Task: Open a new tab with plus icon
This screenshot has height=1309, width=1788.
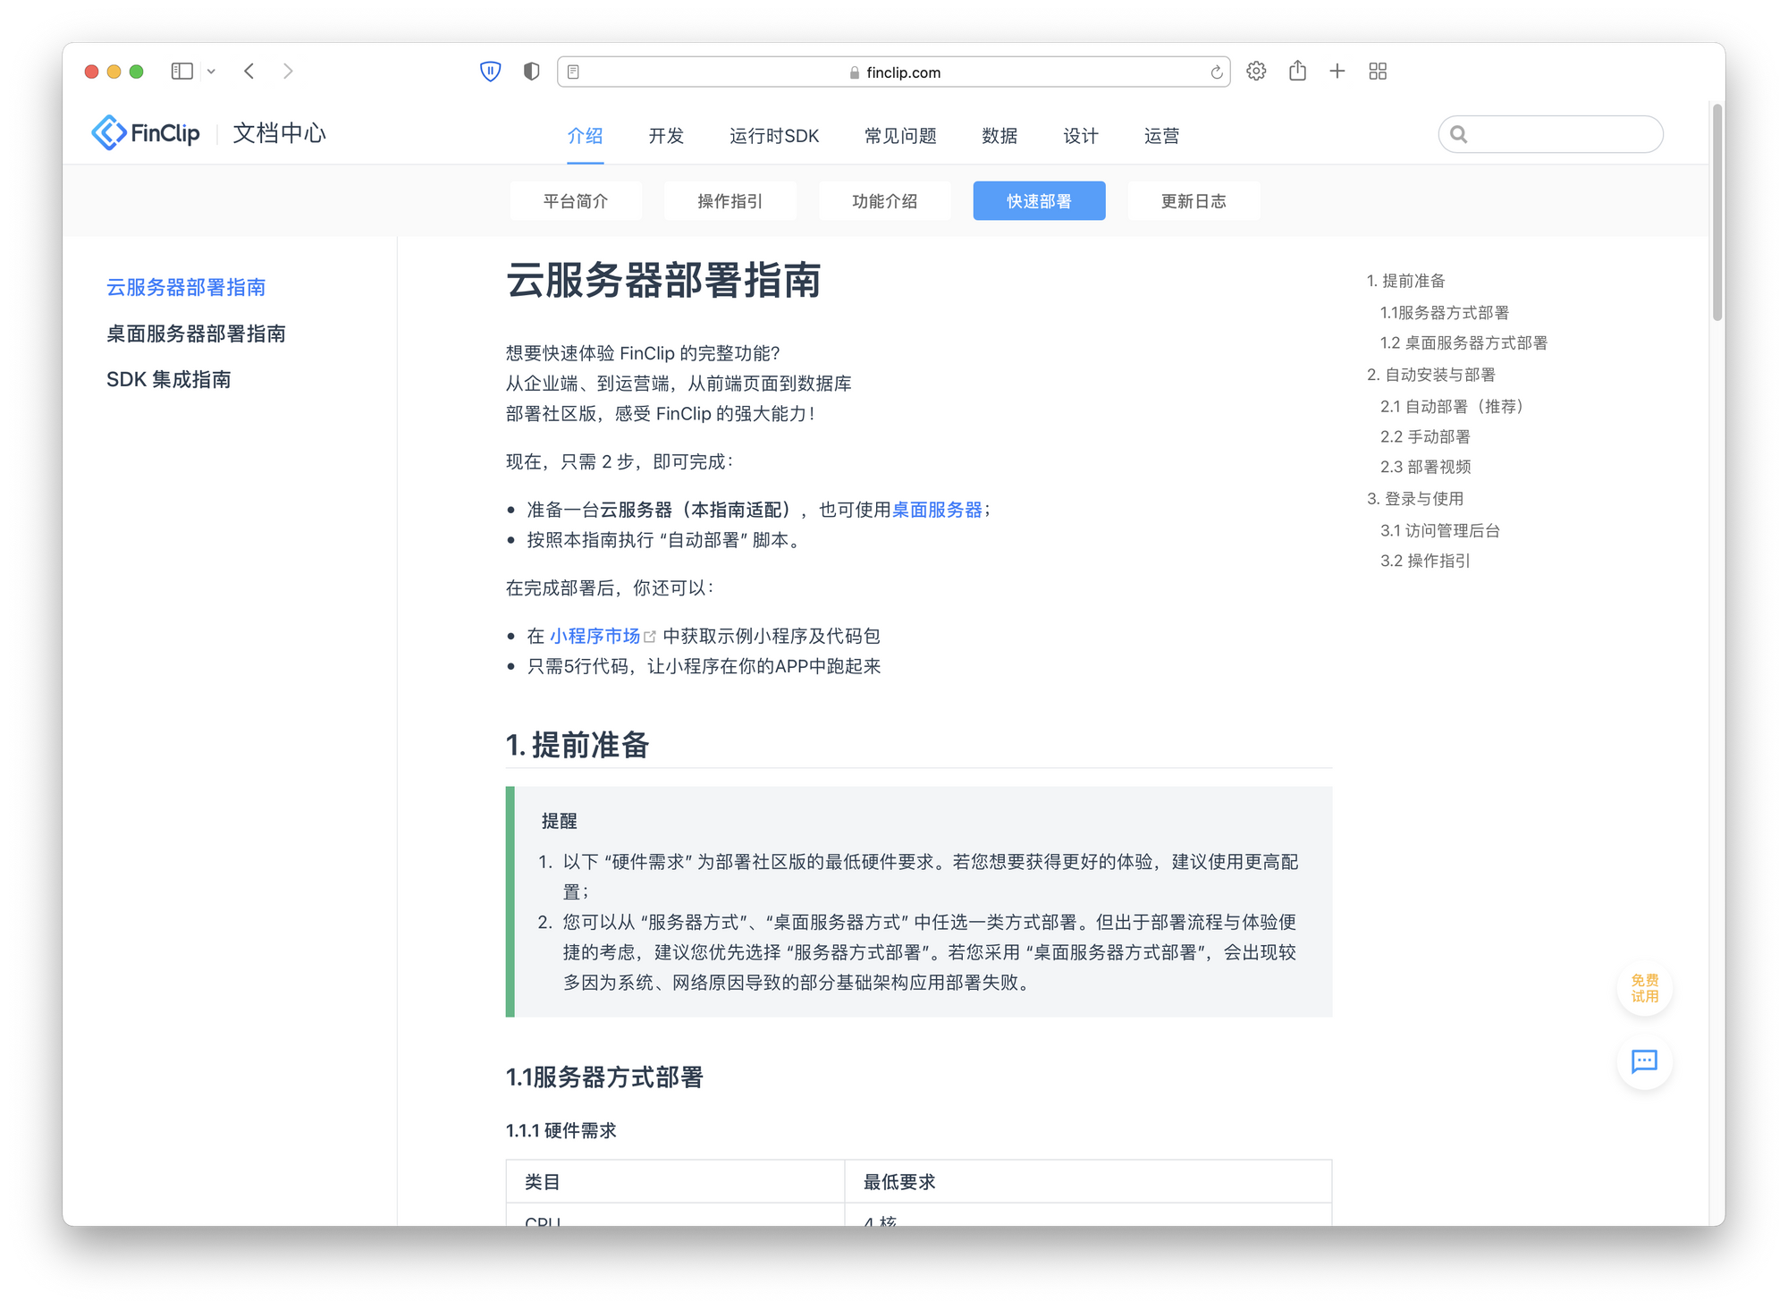Action: click(1337, 72)
